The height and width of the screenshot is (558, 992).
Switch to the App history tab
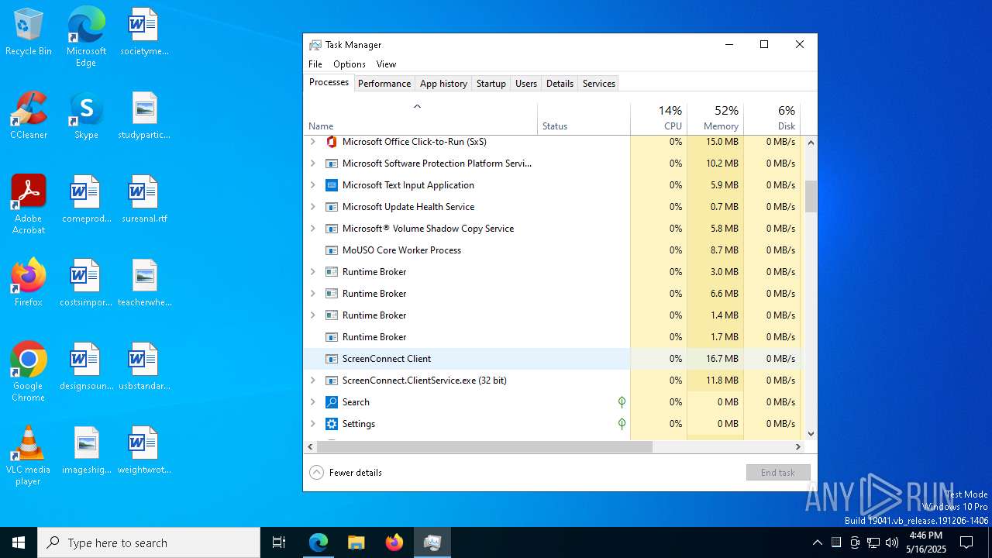click(443, 84)
